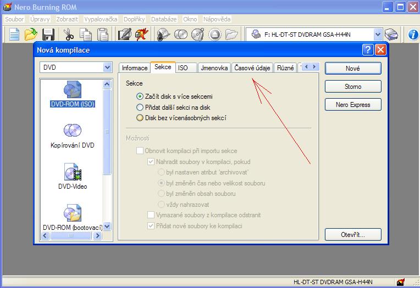This screenshot has width=420, height=288.
Task: Click the grayed folder icon in toolbar
Action: click(x=231, y=35)
